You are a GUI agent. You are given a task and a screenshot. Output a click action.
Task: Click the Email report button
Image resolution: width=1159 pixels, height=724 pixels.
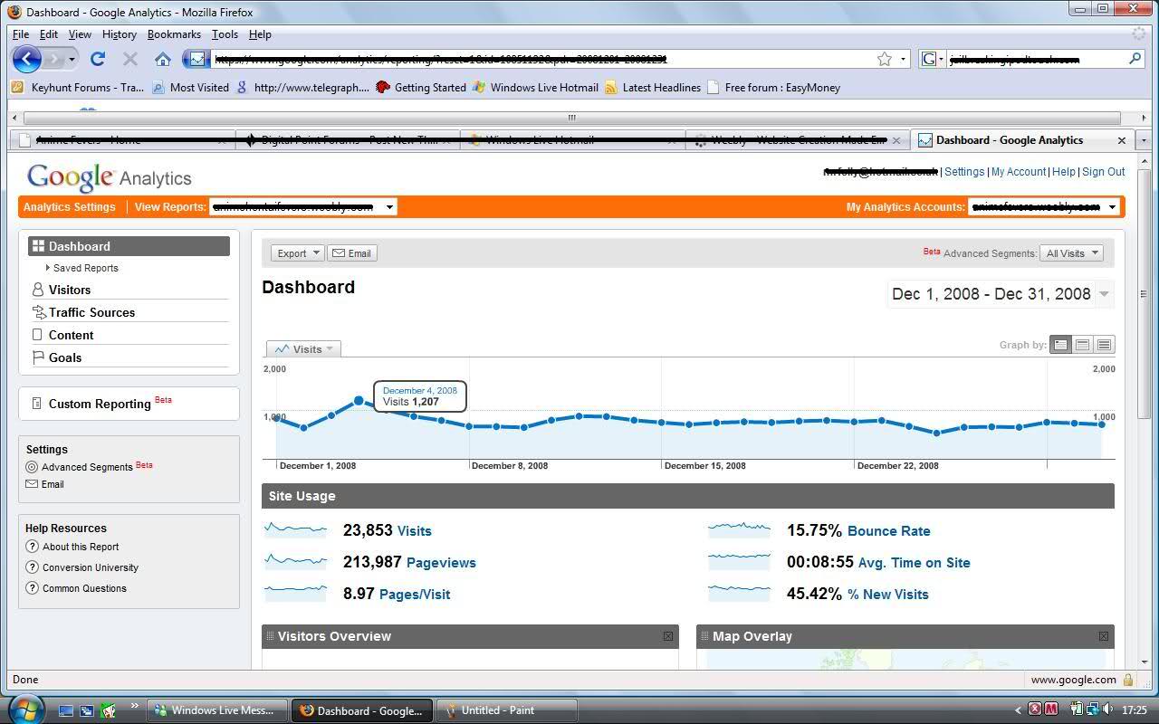(x=351, y=253)
